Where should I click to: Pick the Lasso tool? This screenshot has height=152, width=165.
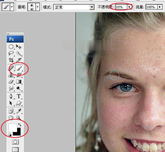pos(11,53)
